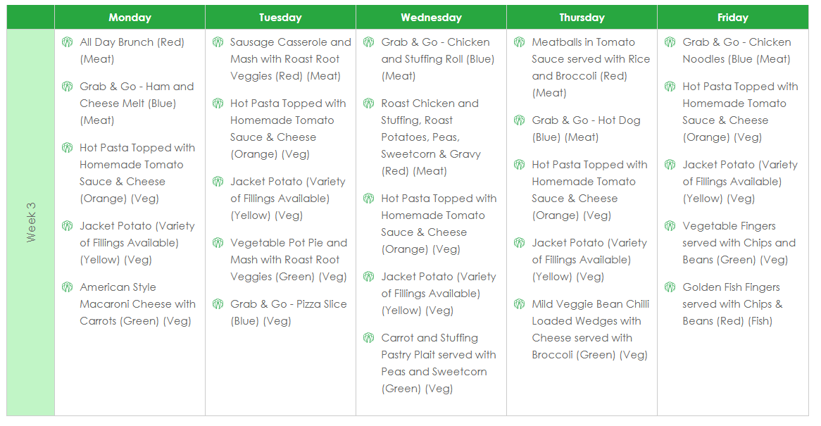Click the Week 3 row label
The height and width of the screenshot is (426, 821).
point(31,223)
